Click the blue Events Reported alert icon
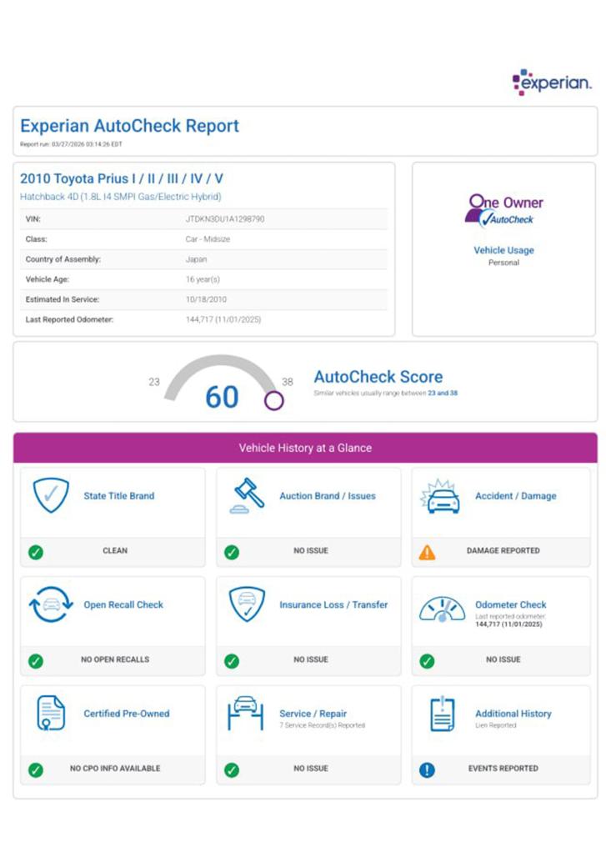606x857 pixels. pyautogui.click(x=427, y=769)
